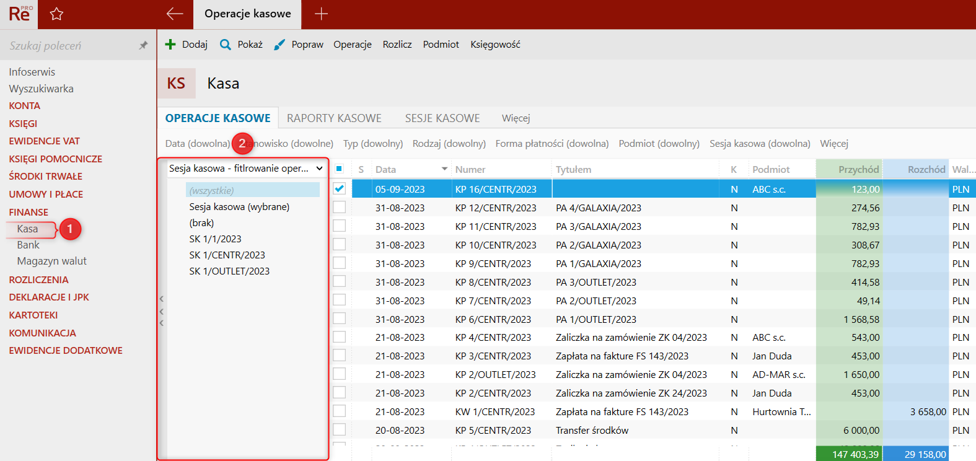Screen dimensions: 976x461
Task: Click the Re PRO application logo
Action: click(x=19, y=14)
